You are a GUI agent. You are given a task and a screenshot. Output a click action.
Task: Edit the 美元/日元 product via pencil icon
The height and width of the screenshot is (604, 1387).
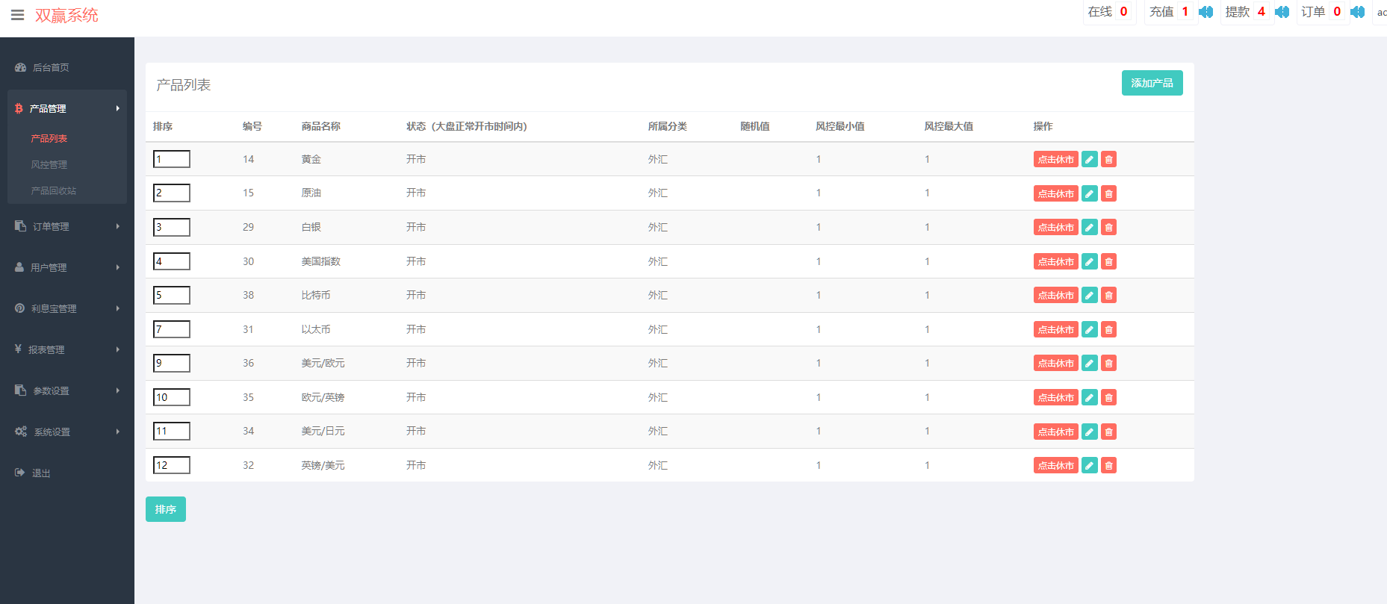[x=1090, y=432]
